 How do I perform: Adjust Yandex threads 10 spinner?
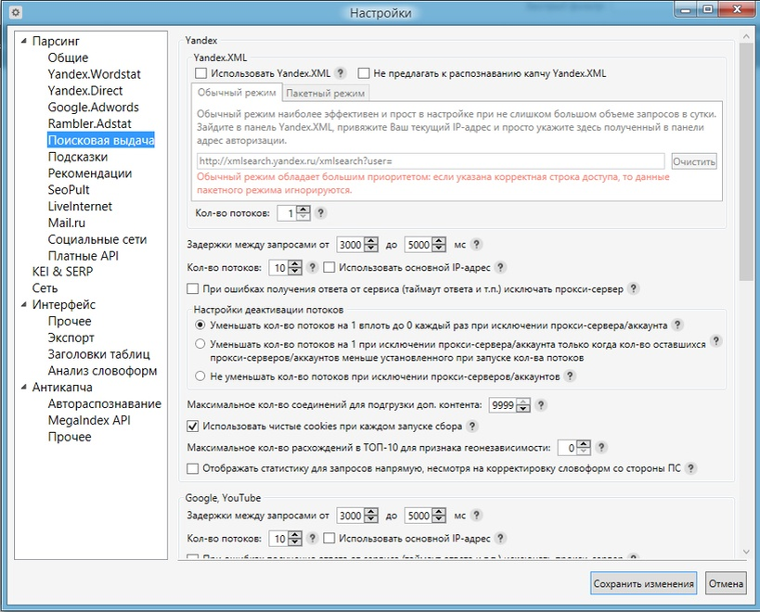pos(295,267)
